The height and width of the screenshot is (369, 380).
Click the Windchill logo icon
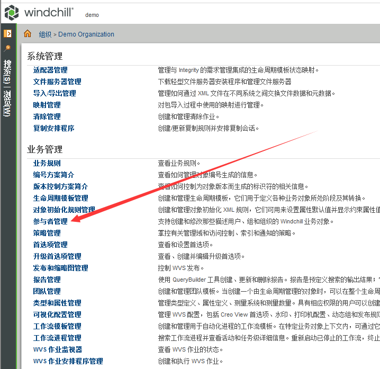(x=12, y=13)
